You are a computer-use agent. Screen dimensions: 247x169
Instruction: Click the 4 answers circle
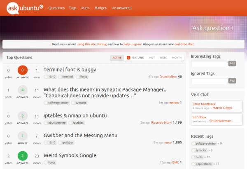coord(23,90)
